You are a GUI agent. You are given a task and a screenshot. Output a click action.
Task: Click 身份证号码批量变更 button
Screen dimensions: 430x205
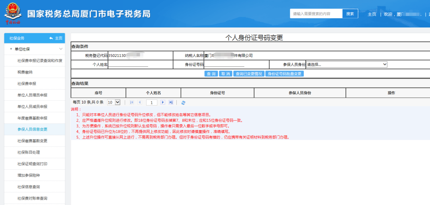[x=284, y=74]
